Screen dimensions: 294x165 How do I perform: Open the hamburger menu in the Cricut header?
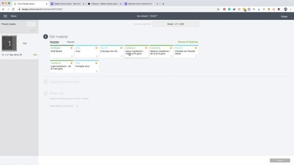pyautogui.click(x=5, y=16)
